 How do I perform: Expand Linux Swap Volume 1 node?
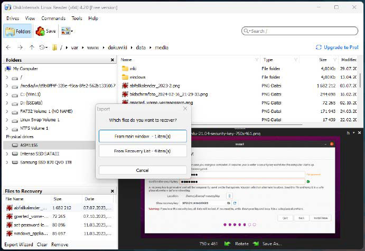(x=7, y=120)
